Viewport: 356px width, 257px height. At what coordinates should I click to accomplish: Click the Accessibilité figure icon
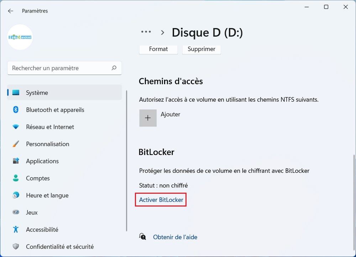pyautogui.click(x=16, y=229)
